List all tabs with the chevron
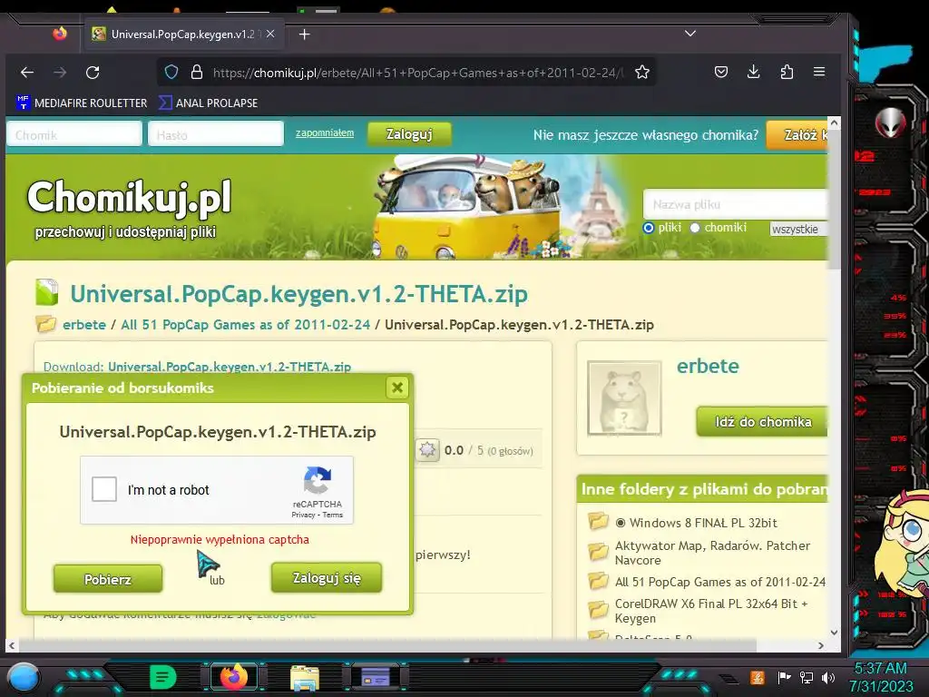Screen dimensions: 929x697 (x=690, y=34)
